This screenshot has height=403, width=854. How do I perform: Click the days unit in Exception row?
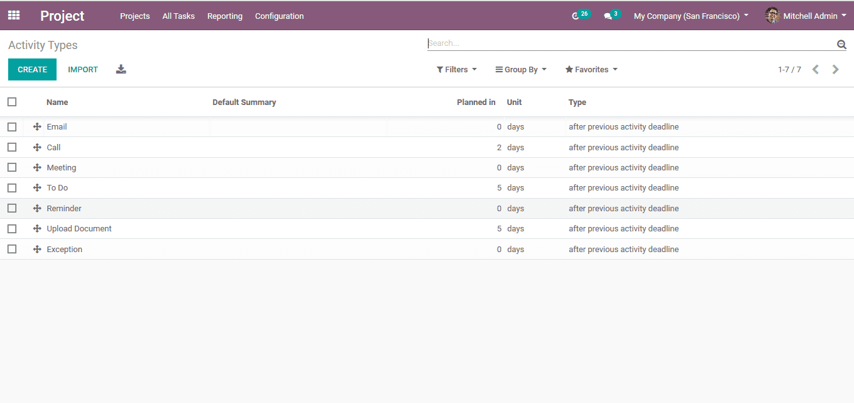pos(515,249)
